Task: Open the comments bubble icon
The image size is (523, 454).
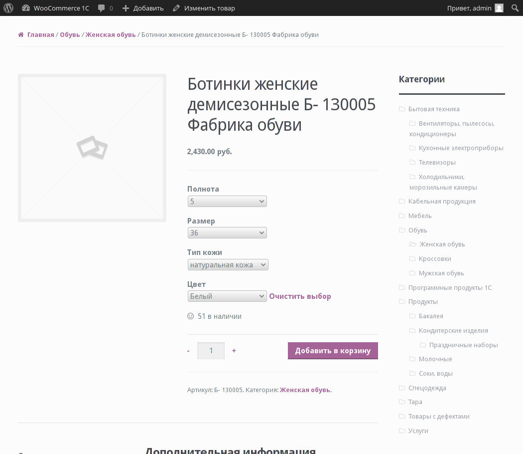Action: (x=102, y=8)
